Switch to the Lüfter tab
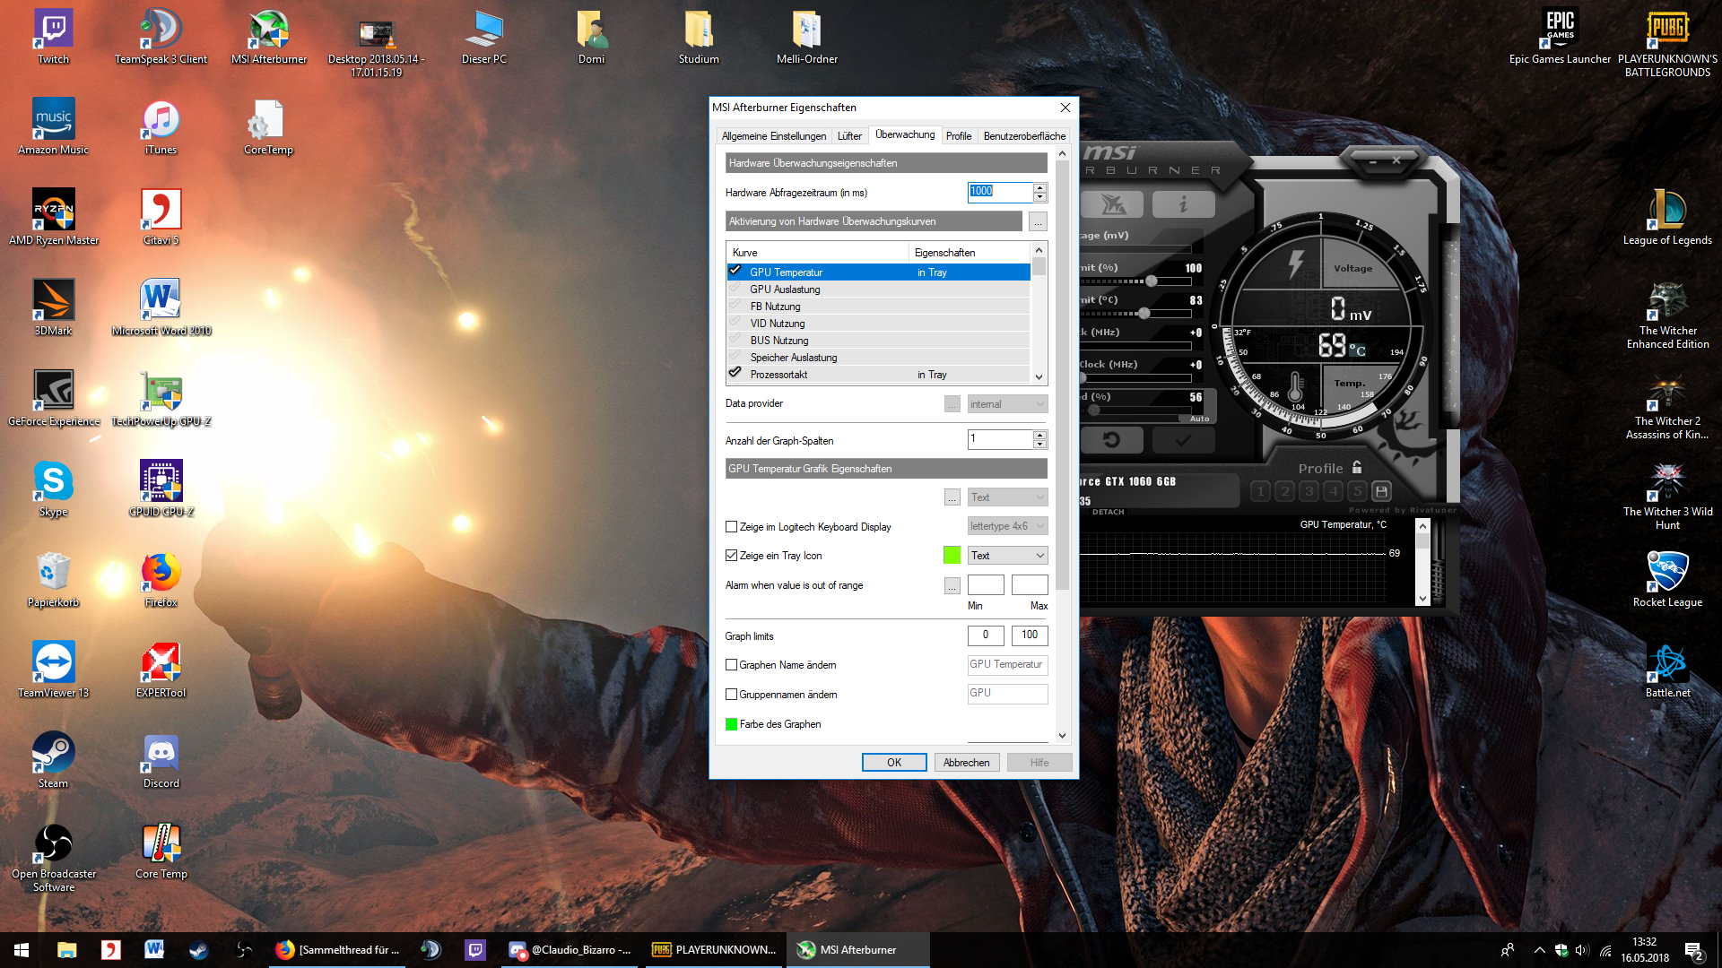The width and height of the screenshot is (1722, 968). (x=849, y=136)
